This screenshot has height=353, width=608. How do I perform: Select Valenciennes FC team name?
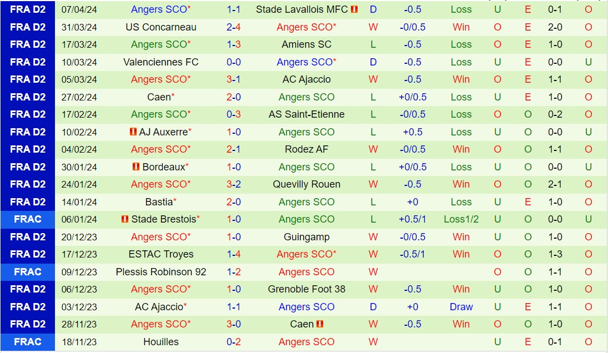160,62
